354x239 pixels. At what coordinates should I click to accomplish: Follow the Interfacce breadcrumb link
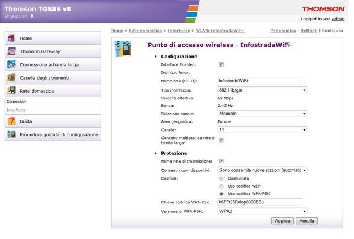(179, 31)
